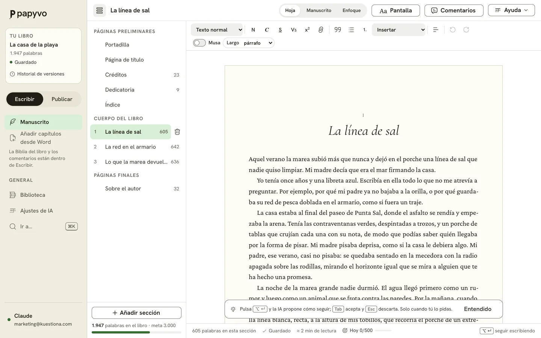Switch to the Hoja view
541x338 pixels.
[290, 11]
